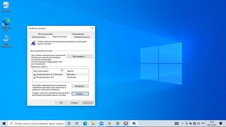Click the taskbar search input field
This screenshot has width=226, height=127.
tap(36, 123)
